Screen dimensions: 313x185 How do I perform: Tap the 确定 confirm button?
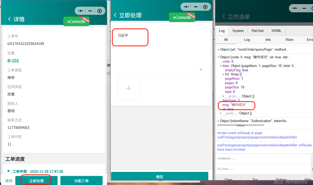click(x=160, y=177)
